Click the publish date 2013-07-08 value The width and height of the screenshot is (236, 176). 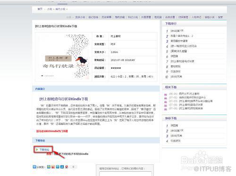123,60
